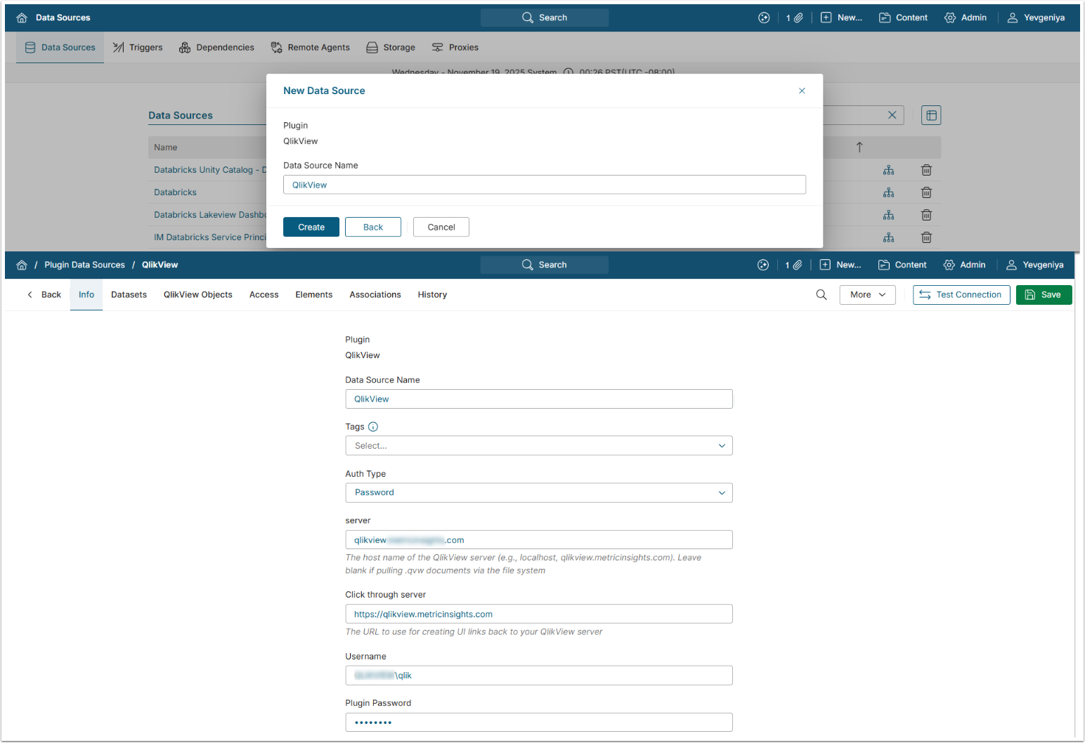Open the Tags select dropdown
The height and width of the screenshot is (743, 1085).
tap(539, 446)
